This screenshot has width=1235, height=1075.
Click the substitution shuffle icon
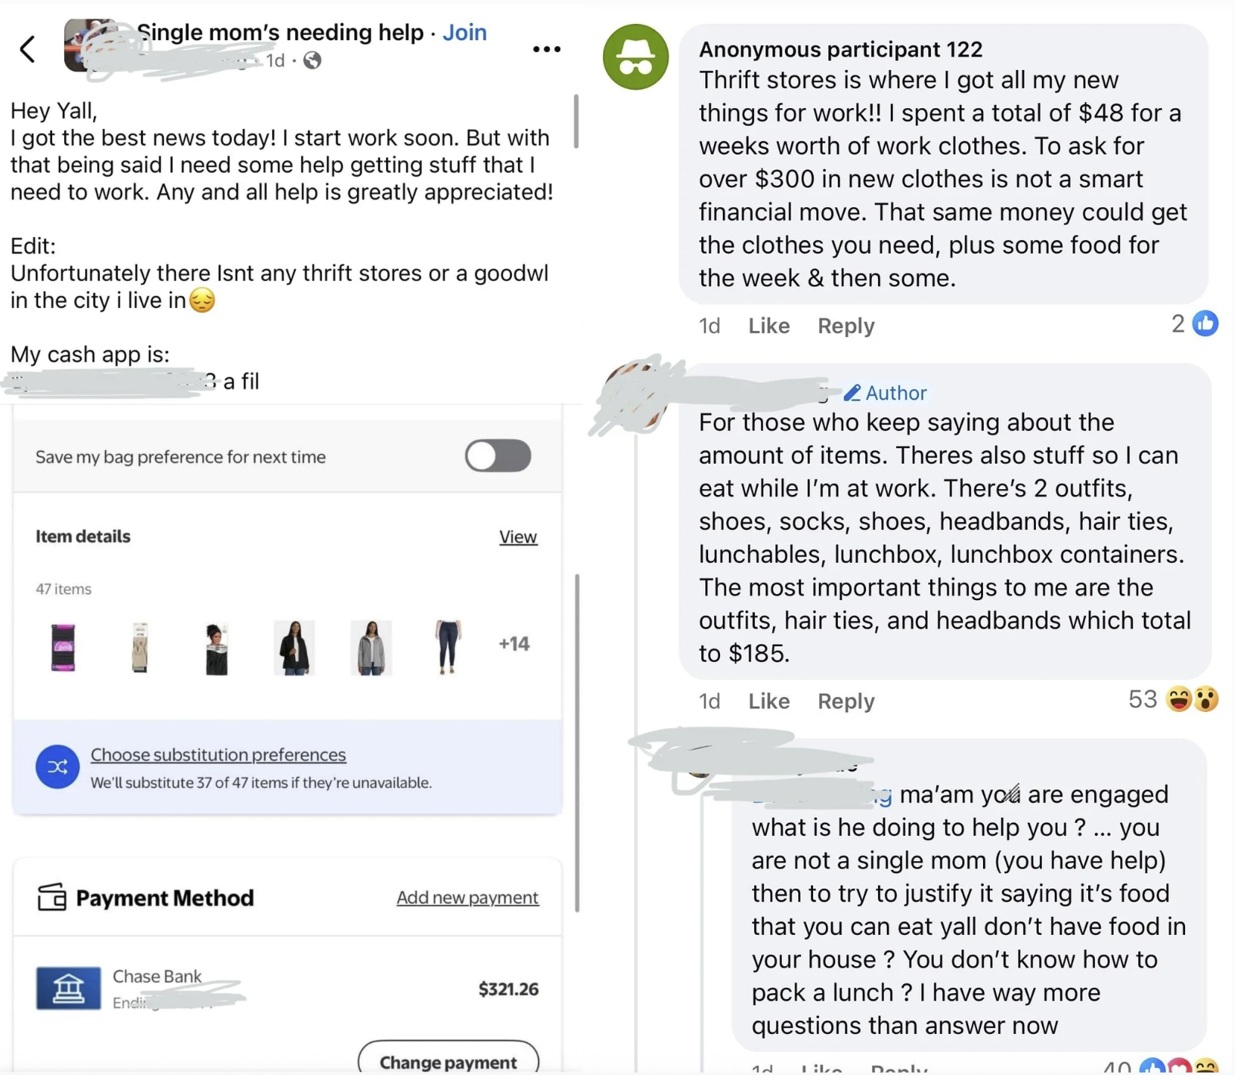tap(57, 766)
